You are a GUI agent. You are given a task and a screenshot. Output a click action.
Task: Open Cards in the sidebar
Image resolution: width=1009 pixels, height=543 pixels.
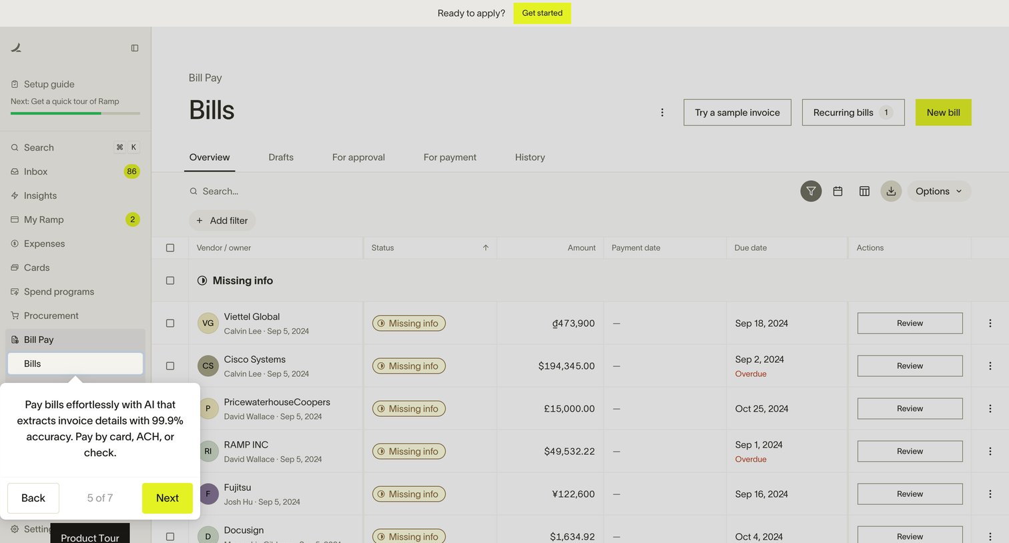click(x=75, y=267)
